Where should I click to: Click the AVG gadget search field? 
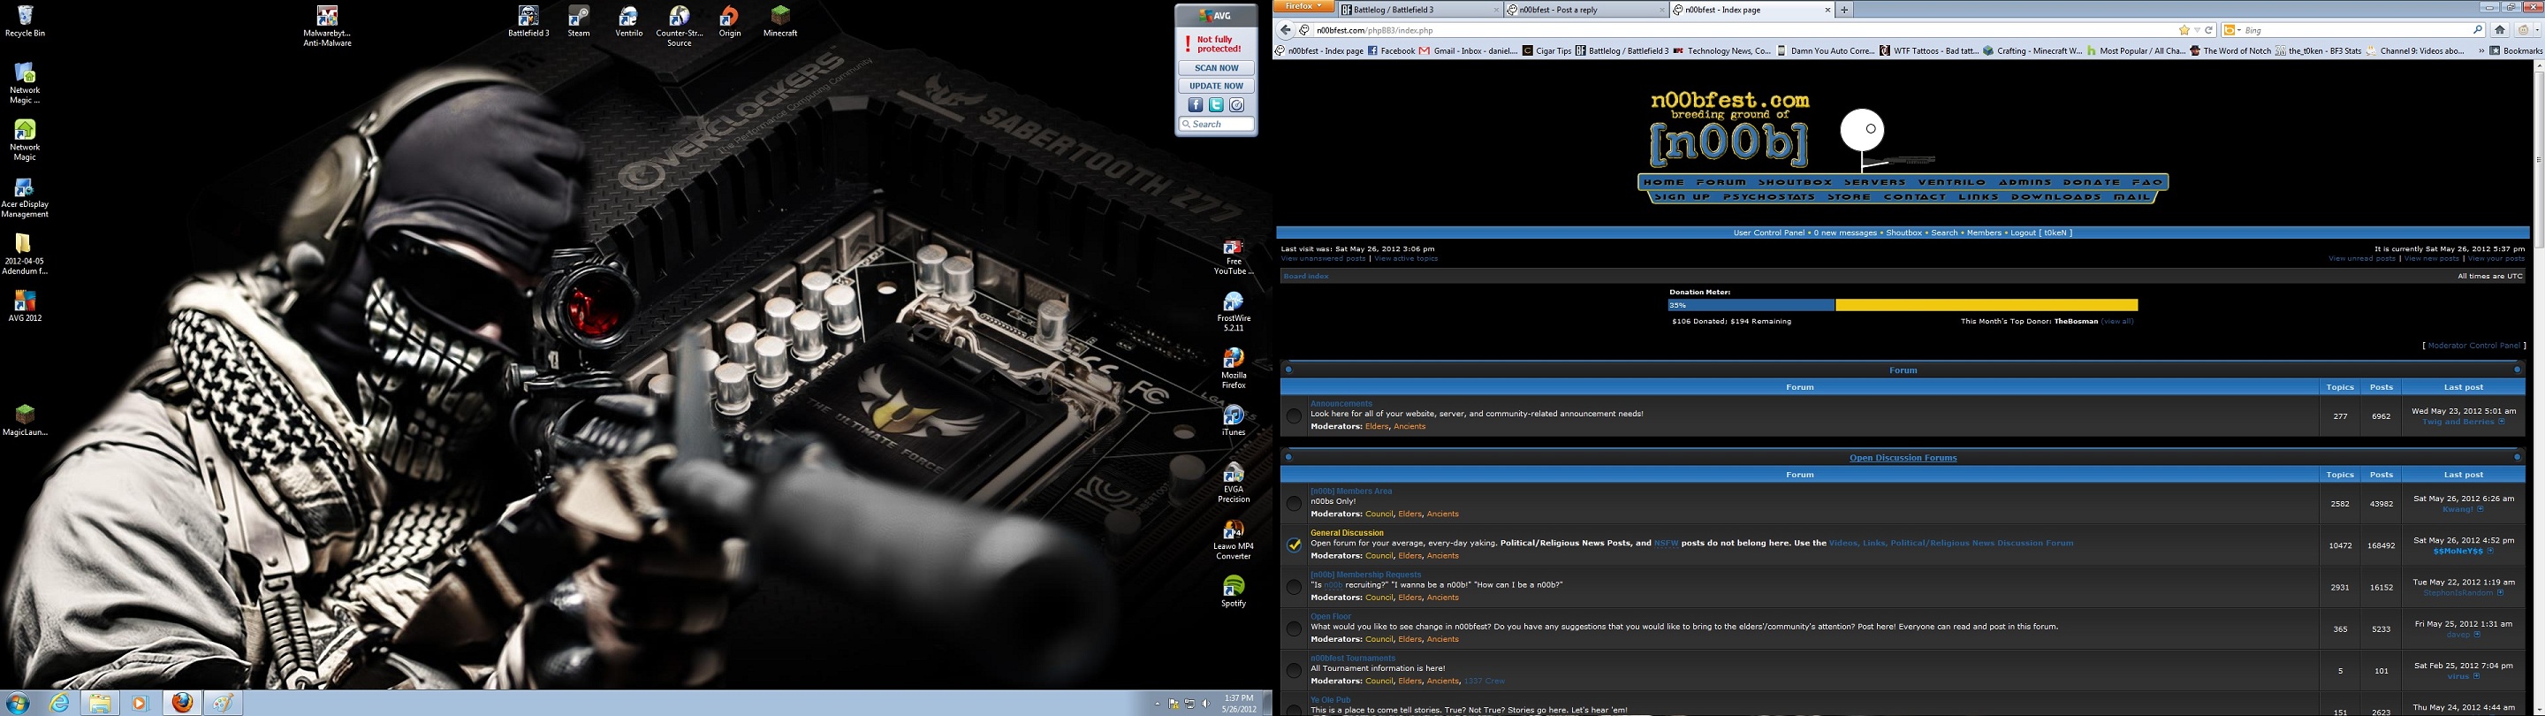pos(1216,125)
